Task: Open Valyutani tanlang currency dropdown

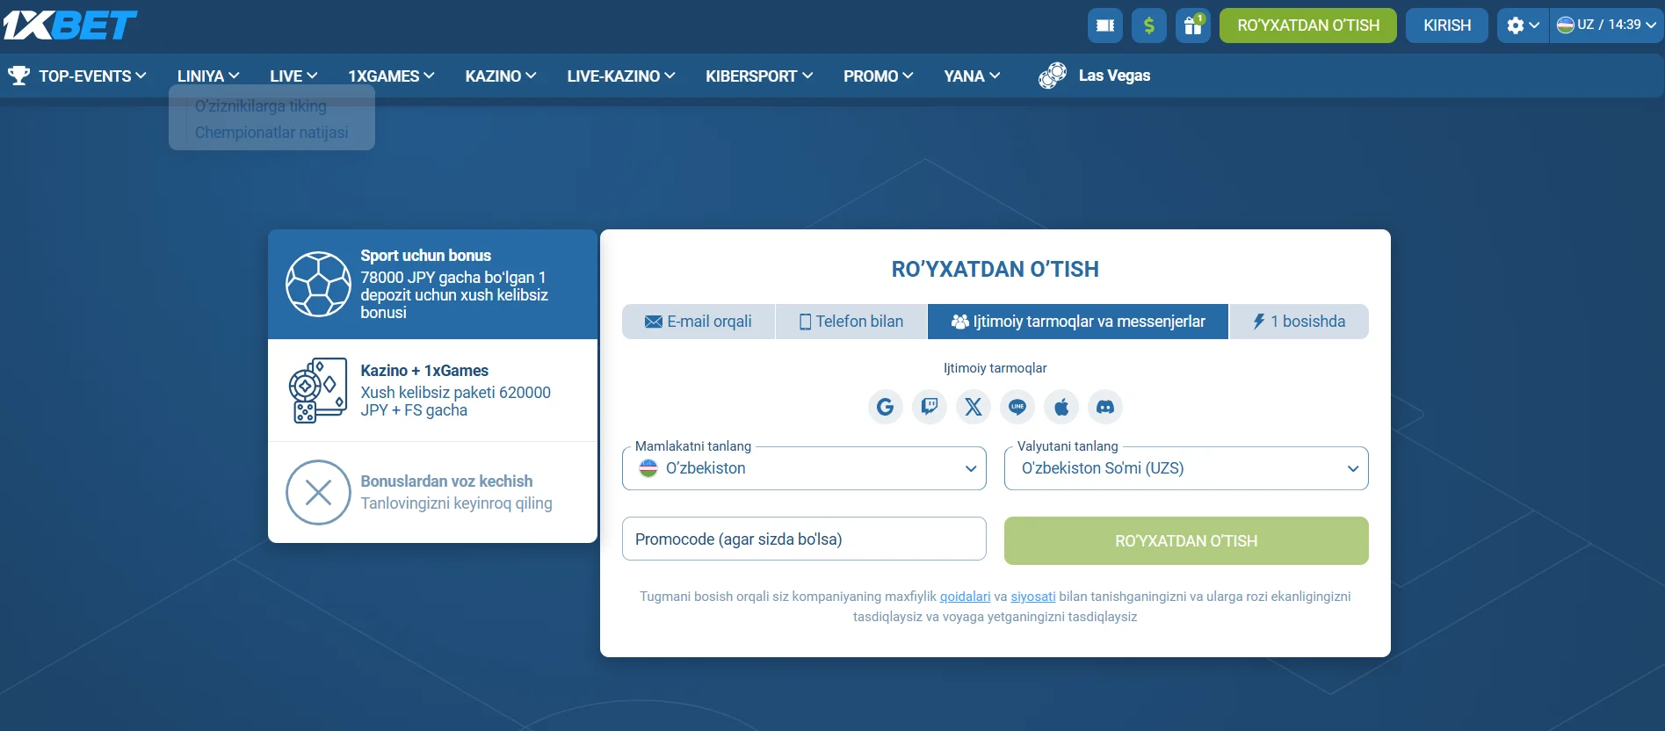Action: 1186,468
